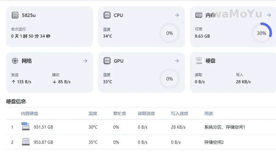Screen dimensions: 276x152
Task: Click the GPU 0% usage ring
Action: [170, 79]
